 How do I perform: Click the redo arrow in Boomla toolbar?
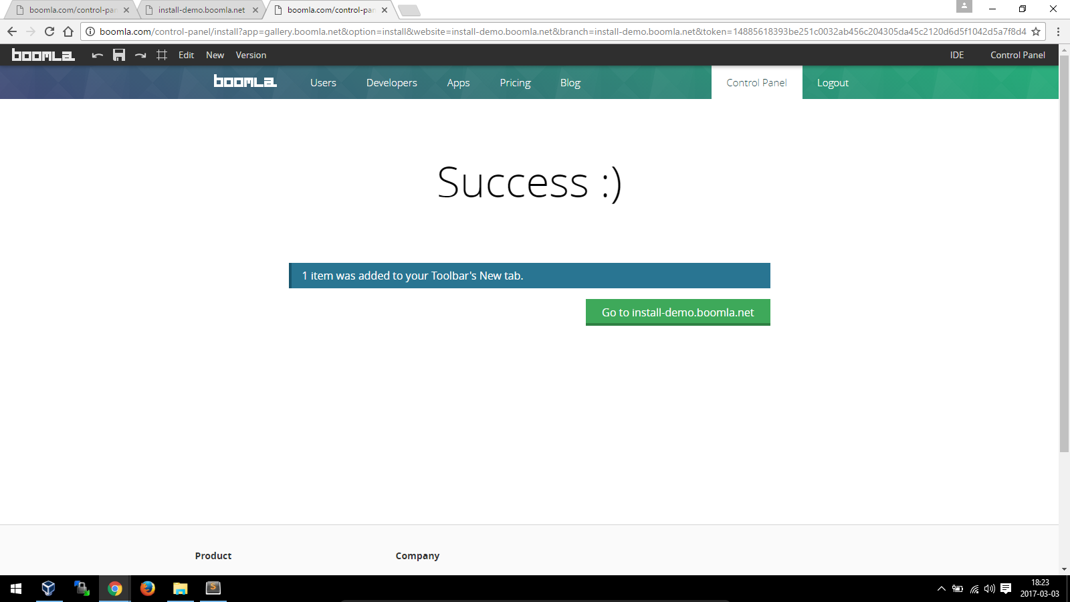click(x=140, y=55)
